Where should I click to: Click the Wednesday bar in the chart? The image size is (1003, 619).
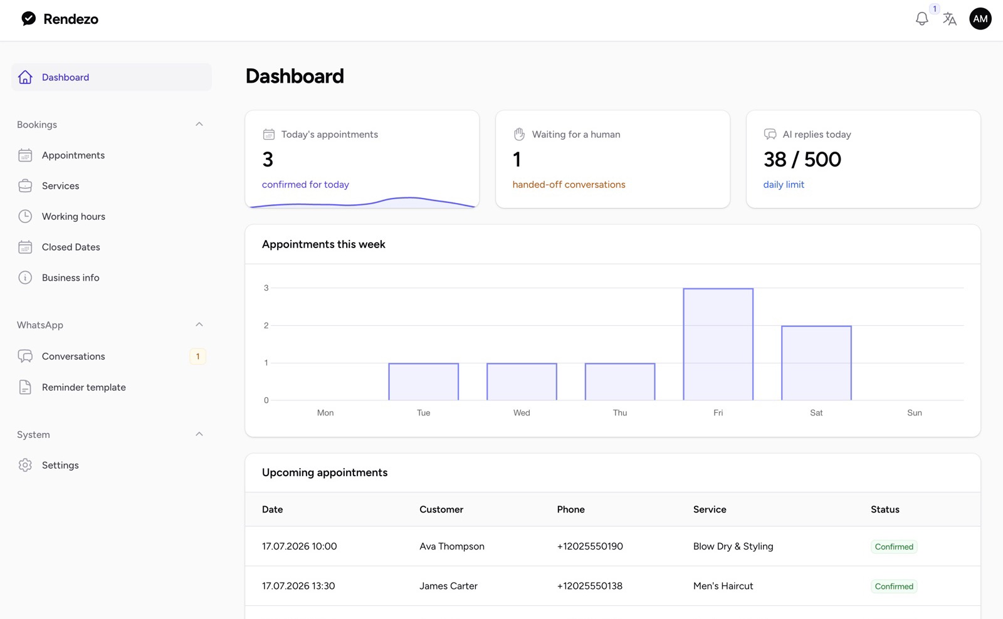pyautogui.click(x=522, y=382)
